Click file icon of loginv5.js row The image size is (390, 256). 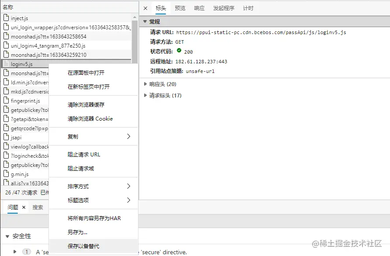point(6,64)
